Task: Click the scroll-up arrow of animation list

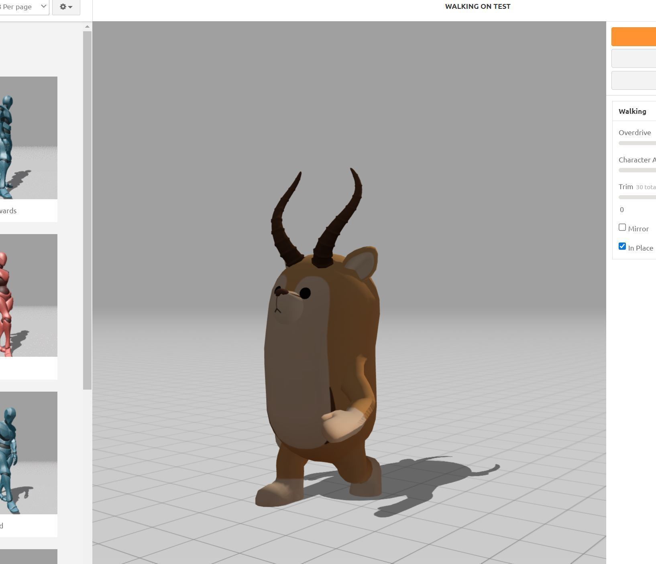Action: (87, 26)
